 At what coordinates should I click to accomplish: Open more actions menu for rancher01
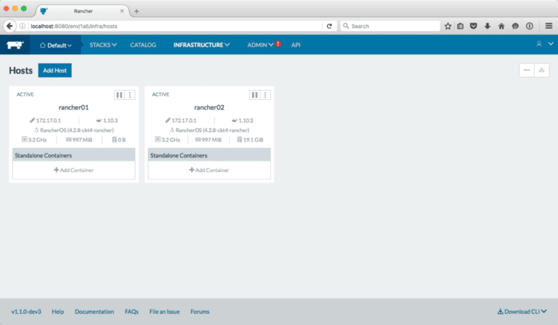(130, 95)
